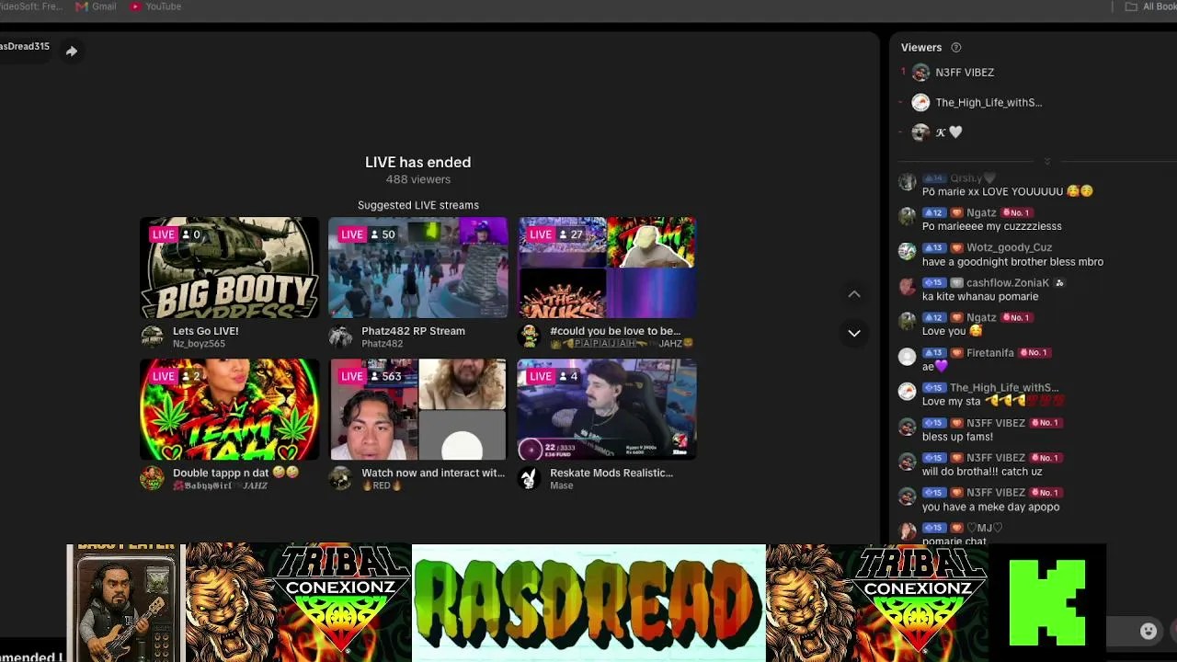This screenshot has height=662, width=1177.
Task: Open the Mase channel avatar
Action: (529, 478)
